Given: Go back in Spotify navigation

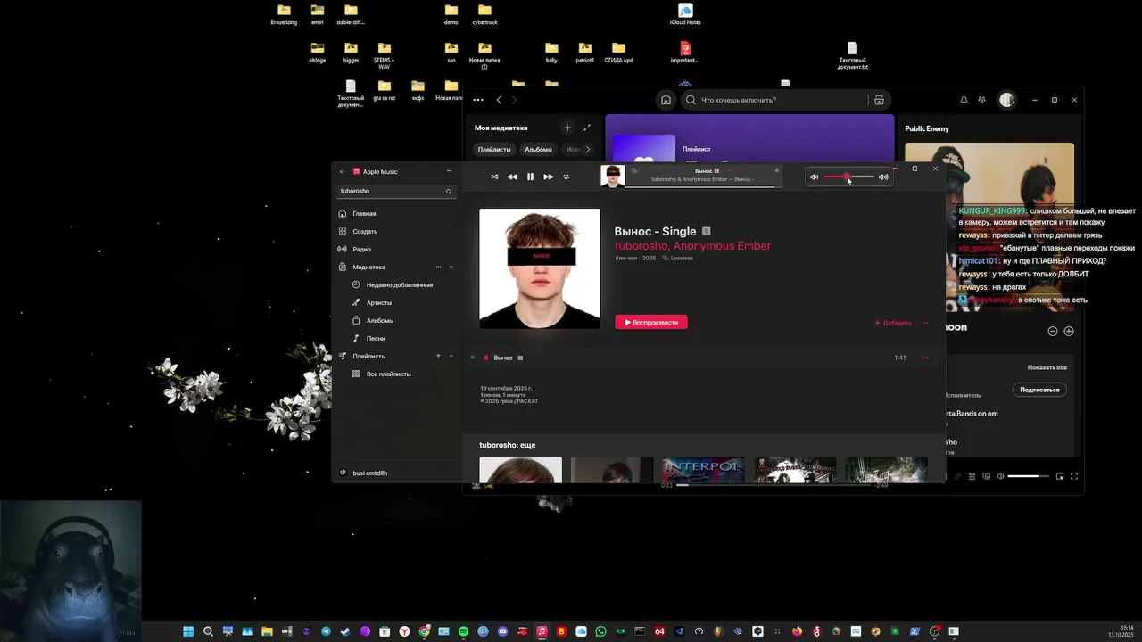Looking at the screenshot, I should click(499, 100).
